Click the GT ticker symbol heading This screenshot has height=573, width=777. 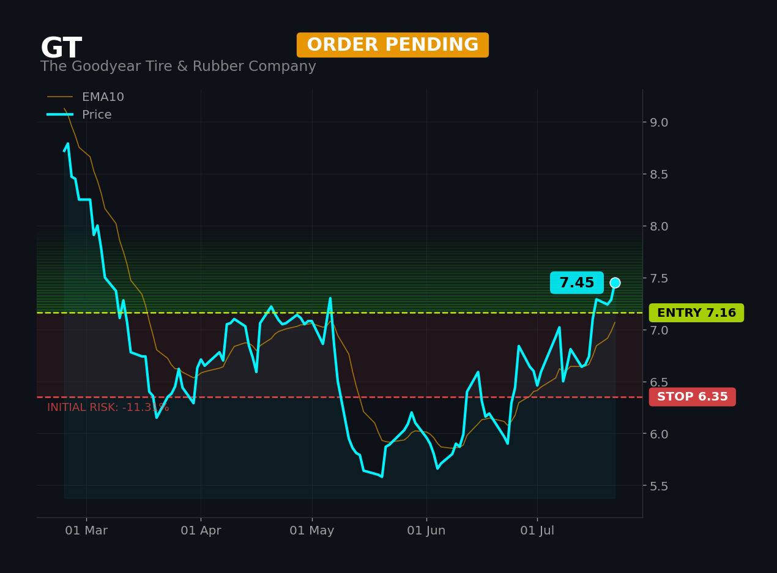(x=61, y=49)
